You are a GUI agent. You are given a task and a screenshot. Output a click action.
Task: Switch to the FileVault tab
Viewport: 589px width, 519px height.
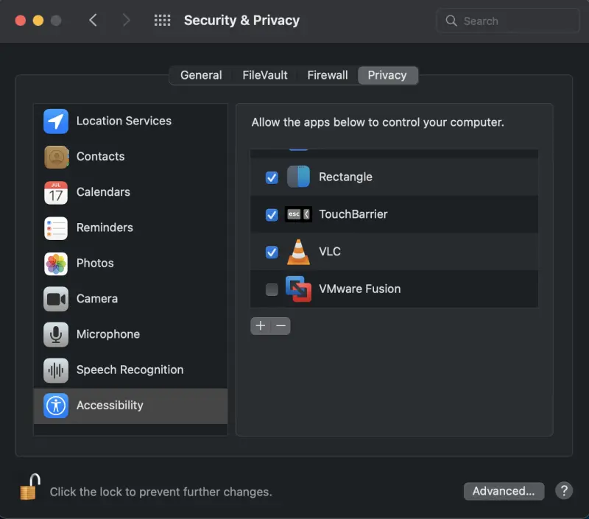264,74
